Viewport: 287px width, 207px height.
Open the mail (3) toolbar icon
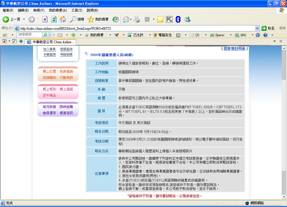tap(194, 35)
